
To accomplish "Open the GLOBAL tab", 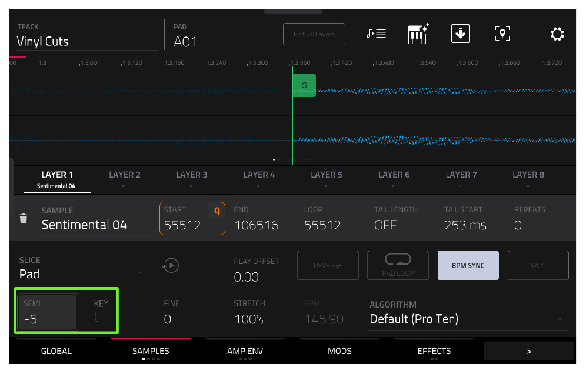I will [x=56, y=351].
